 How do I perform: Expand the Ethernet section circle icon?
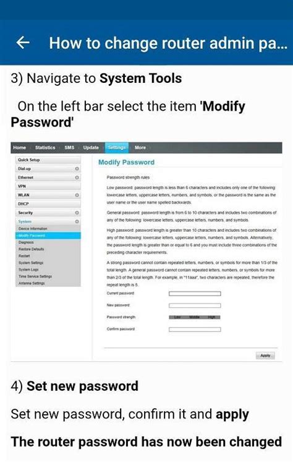click(x=77, y=177)
